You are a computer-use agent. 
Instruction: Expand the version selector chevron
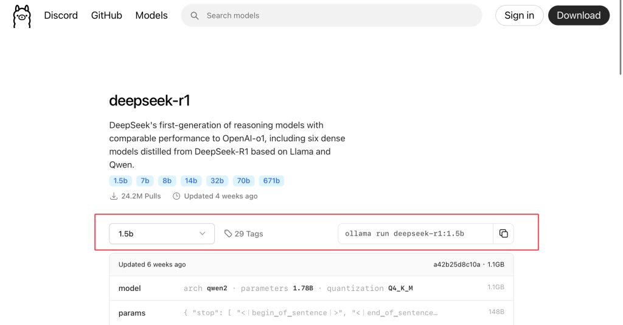click(x=203, y=234)
